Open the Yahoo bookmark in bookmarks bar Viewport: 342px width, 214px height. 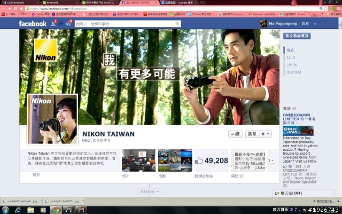pyautogui.click(x=41, y=14)
